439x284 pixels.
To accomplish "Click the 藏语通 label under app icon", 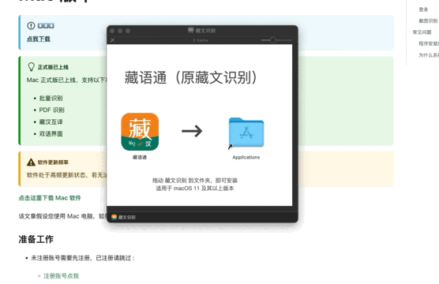I will [x=140, y=157].
